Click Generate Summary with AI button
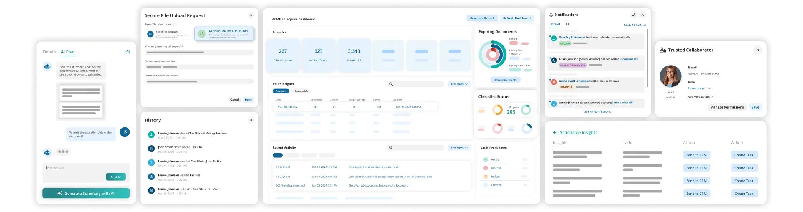 pos(86,194)
